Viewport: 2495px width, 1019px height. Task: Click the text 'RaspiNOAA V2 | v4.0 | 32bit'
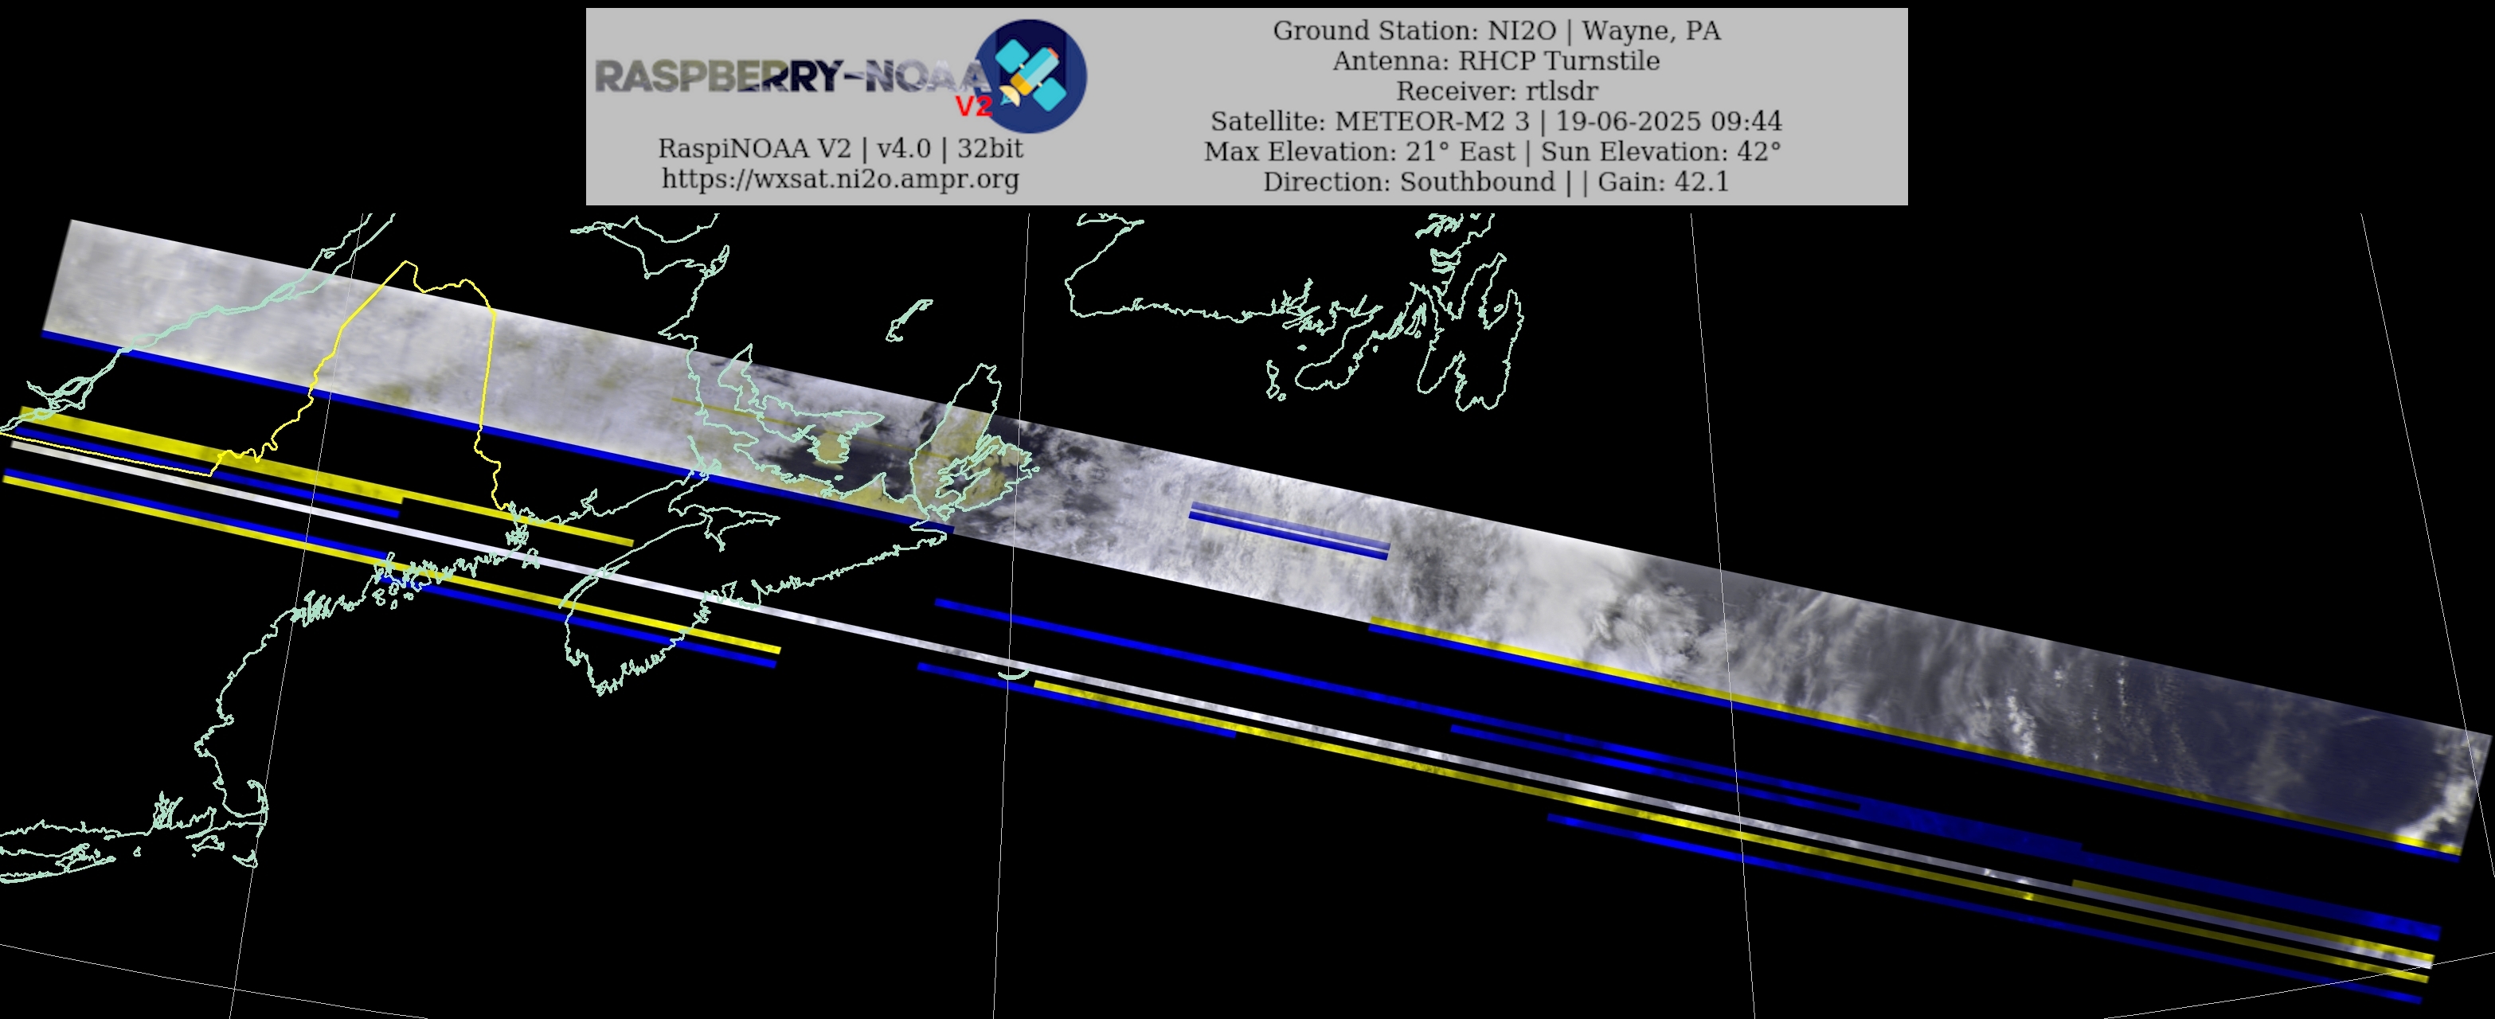click(839, 148)
